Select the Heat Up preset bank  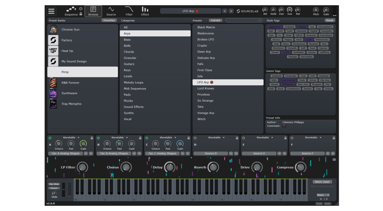click(83, 51)
